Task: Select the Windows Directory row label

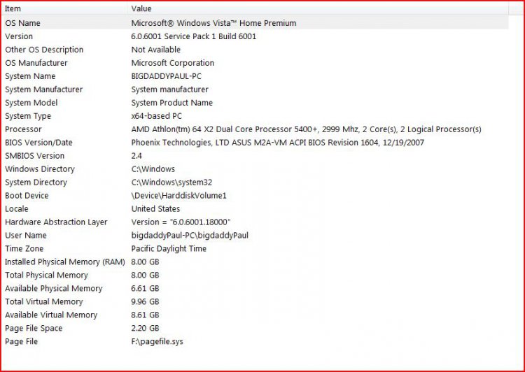Action: [39, 169]
